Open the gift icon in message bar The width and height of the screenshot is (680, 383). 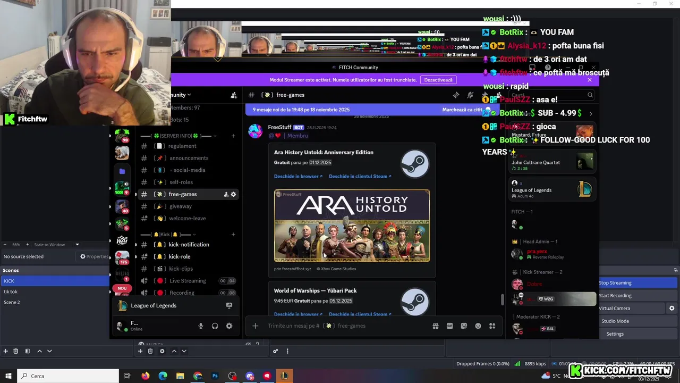(436, 326)
